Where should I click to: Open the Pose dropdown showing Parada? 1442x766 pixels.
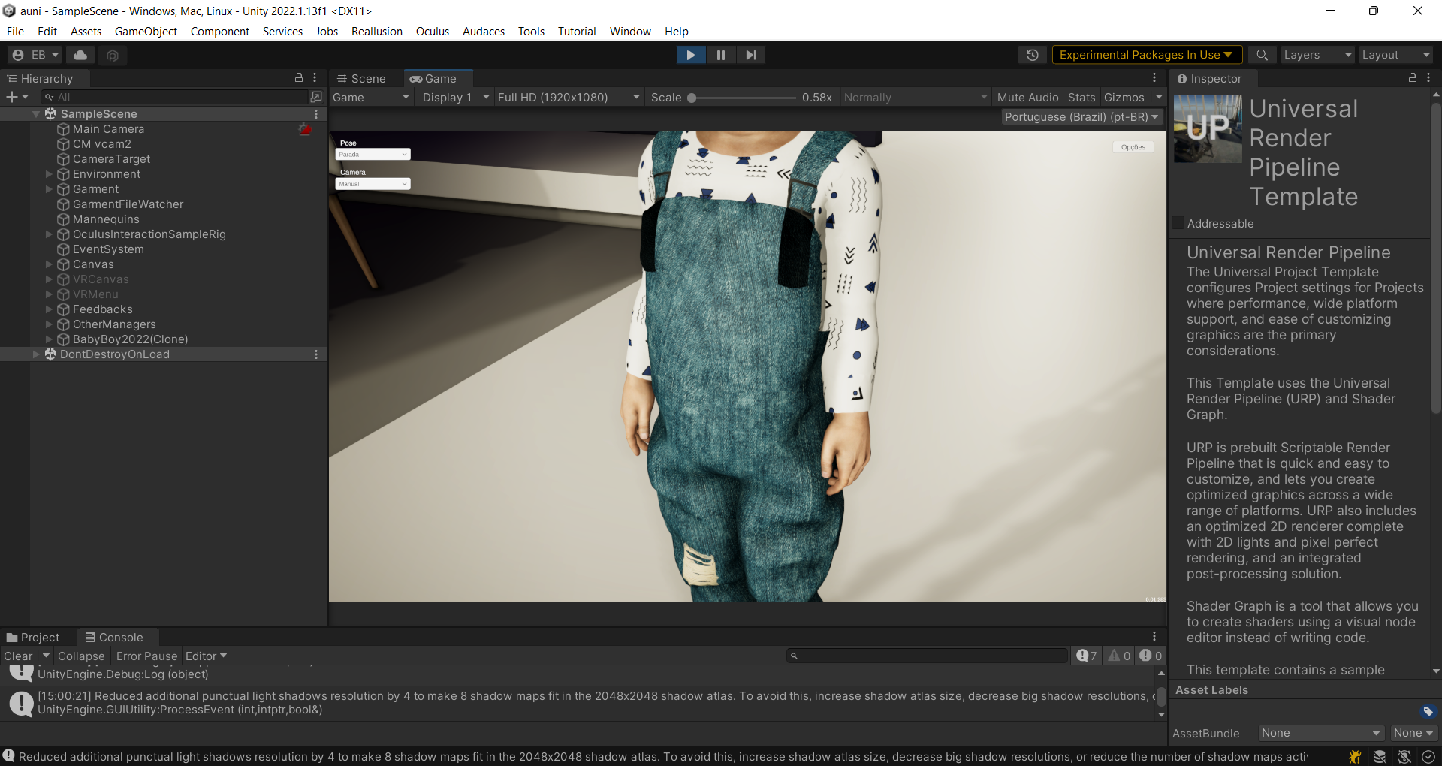pos(373,155)
